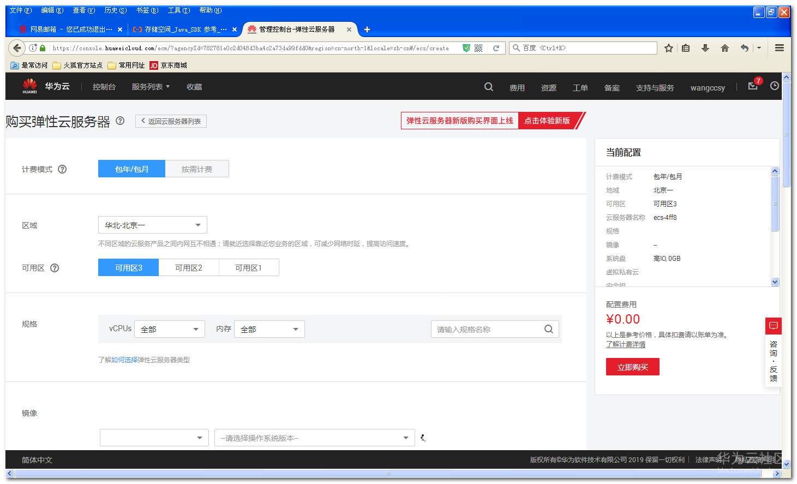
Task: Open the 了解计费详情 link
Action: 626,344
